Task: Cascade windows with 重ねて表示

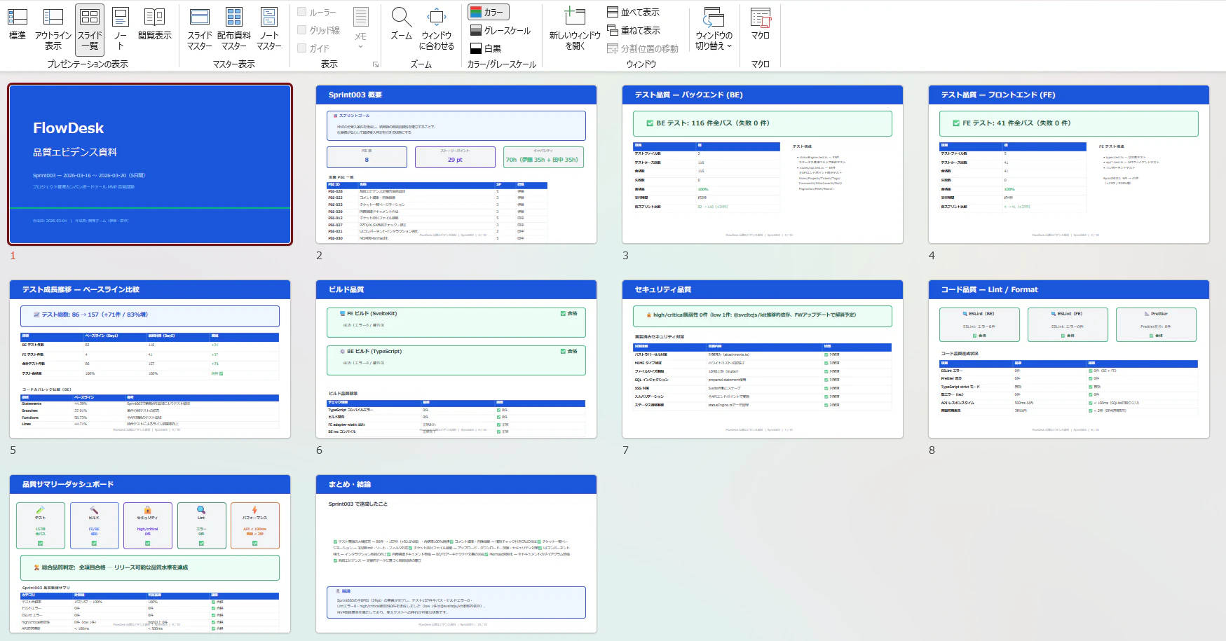Action: [x=634, y=30]
